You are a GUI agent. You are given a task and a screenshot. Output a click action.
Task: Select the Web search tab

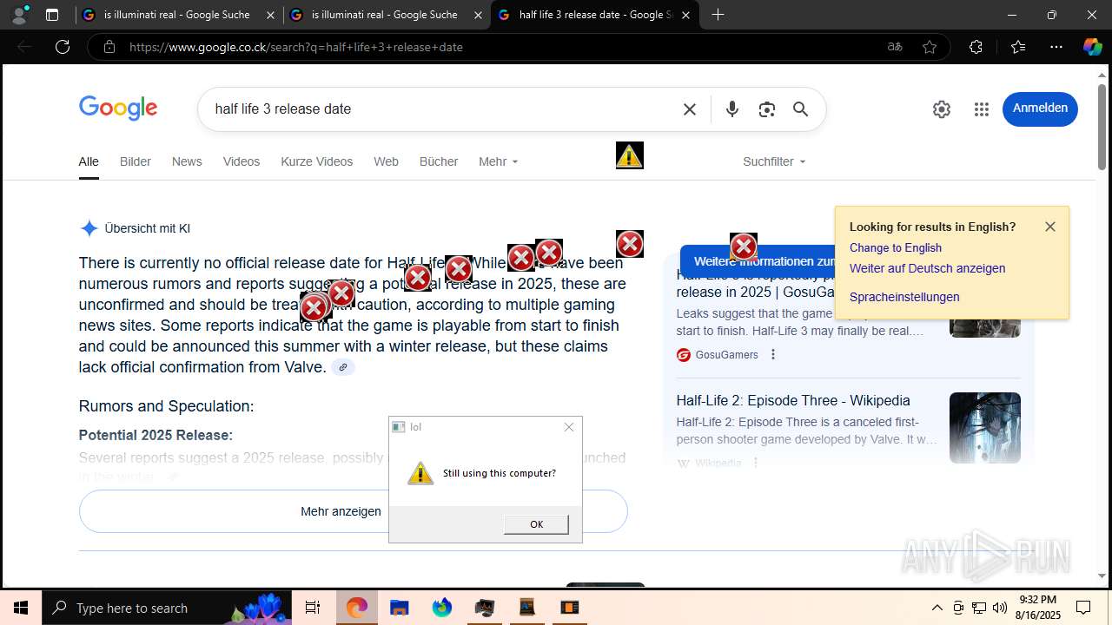[386, 161]
